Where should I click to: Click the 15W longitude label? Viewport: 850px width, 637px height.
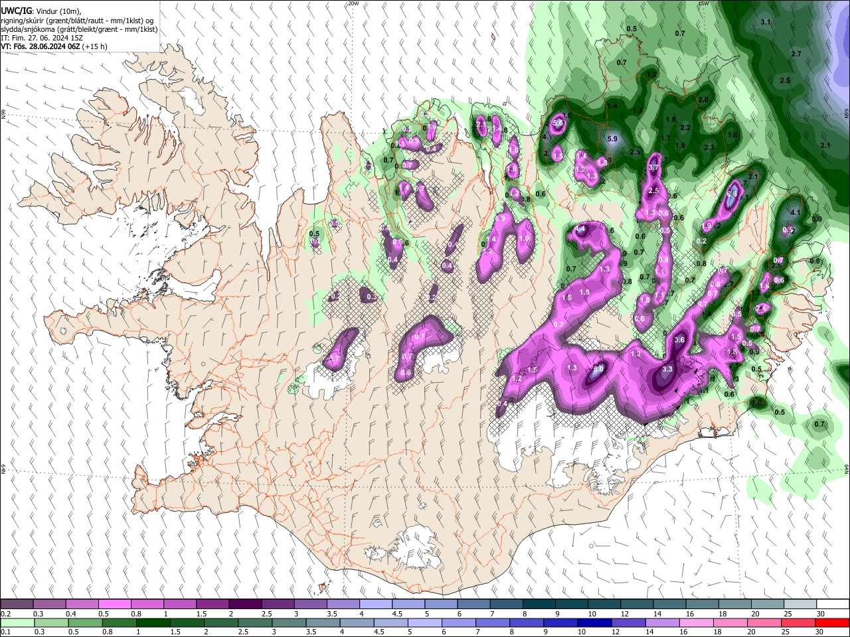point(704,3)
